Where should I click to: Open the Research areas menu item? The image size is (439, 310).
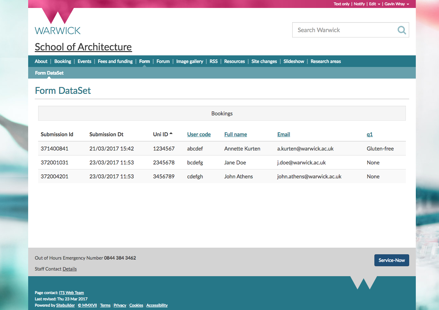tap(325, 61)
